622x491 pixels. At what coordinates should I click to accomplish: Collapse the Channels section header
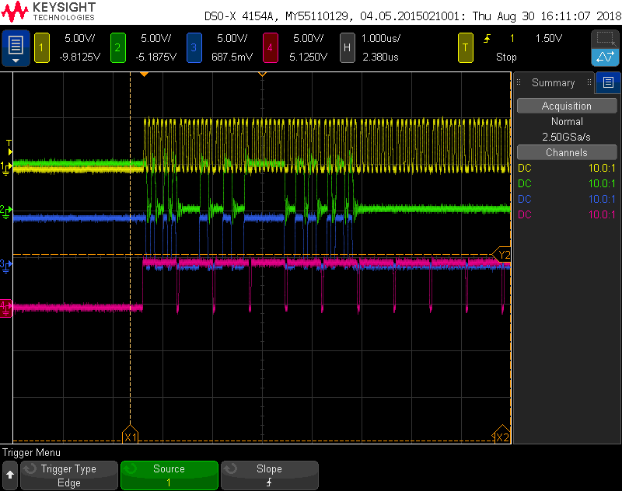(x=567, y=152)
